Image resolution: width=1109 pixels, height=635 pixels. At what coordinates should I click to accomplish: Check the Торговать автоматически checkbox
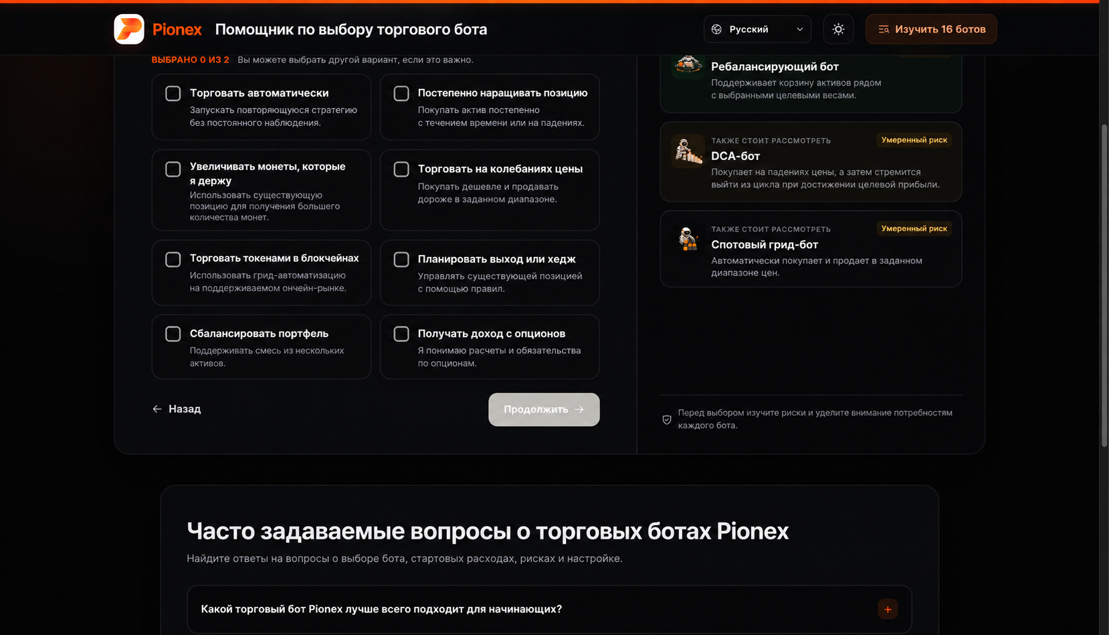coord(173,94)
